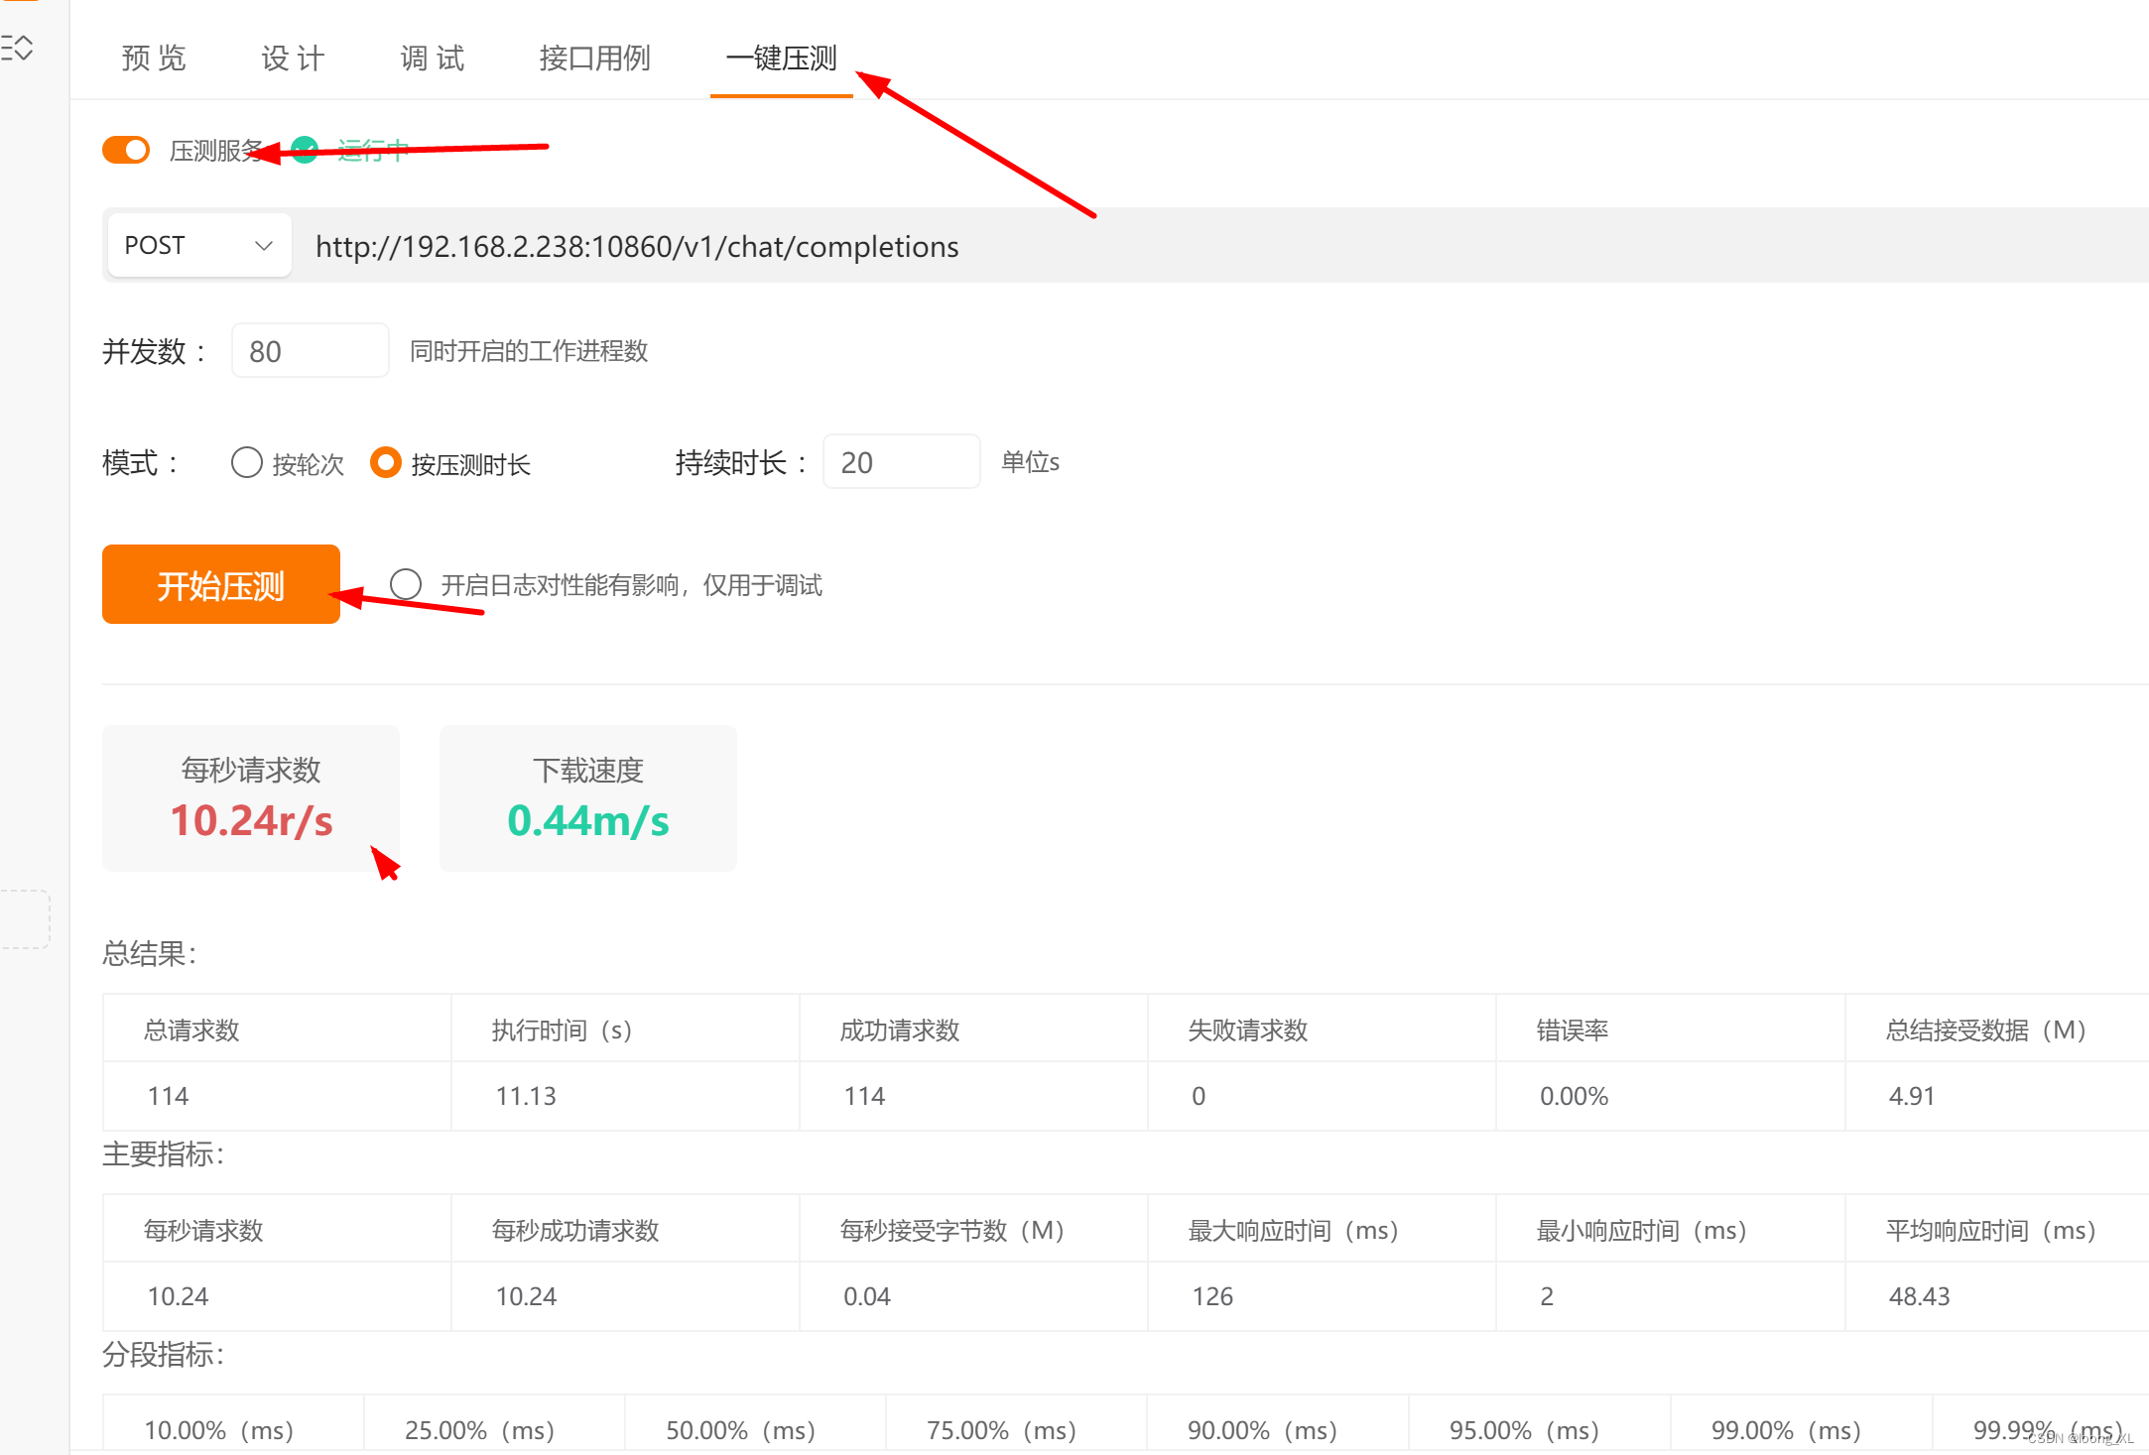Click the green running status icon

point(305,150)
